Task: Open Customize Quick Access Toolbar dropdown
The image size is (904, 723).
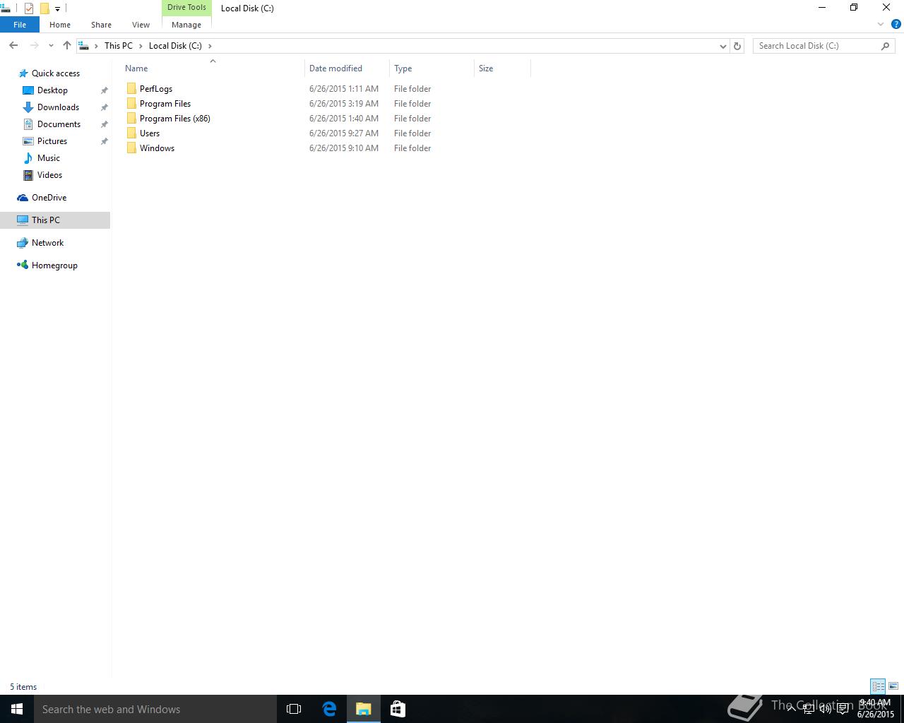Action: point(57,9)
